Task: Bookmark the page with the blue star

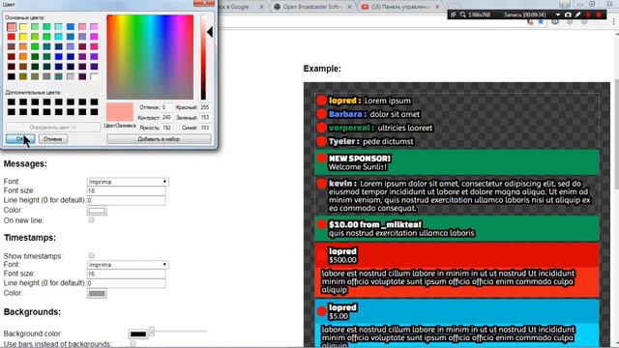Action: [541, 22]
